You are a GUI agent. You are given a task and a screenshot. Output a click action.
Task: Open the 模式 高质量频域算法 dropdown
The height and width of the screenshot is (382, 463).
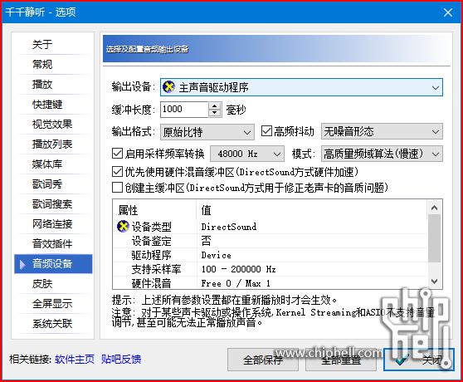click(382, 154)
